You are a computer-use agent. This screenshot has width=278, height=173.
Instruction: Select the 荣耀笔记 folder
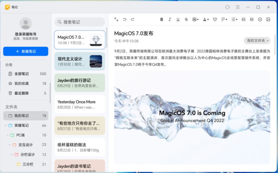26,125
